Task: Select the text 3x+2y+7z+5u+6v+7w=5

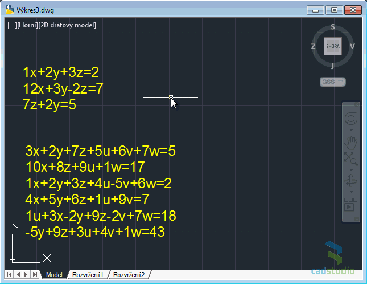Action: point(100,151)
